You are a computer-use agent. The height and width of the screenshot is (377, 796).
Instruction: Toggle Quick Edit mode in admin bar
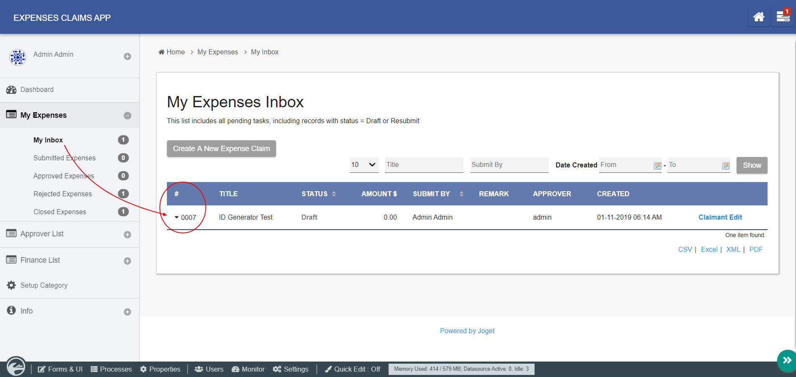(353, 369)
